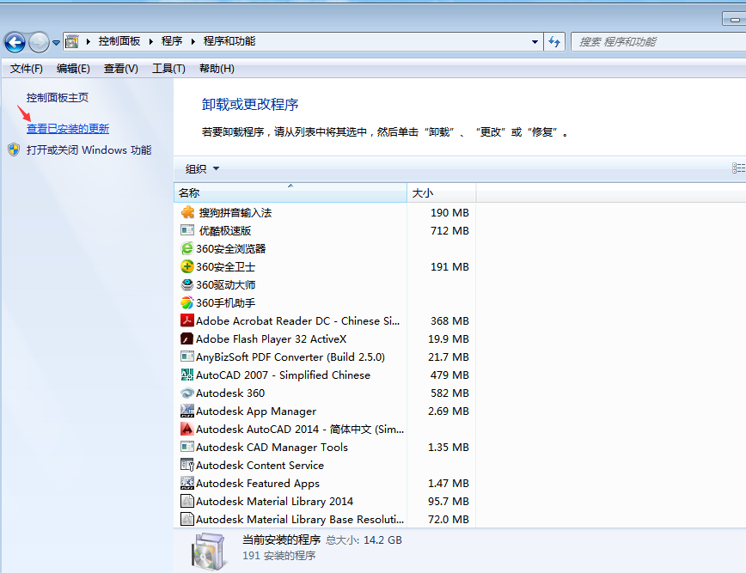Click the Autodesk App Manager icon

(x=187, y=411)
